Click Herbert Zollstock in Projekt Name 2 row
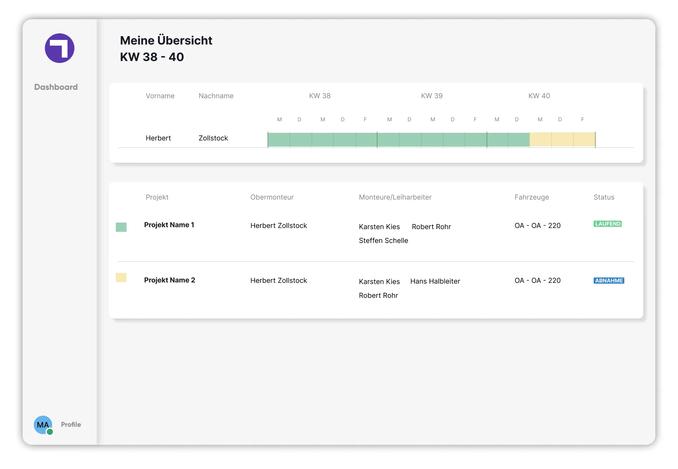The height and width of the screenshot is (469, 678). pos(279,281)
